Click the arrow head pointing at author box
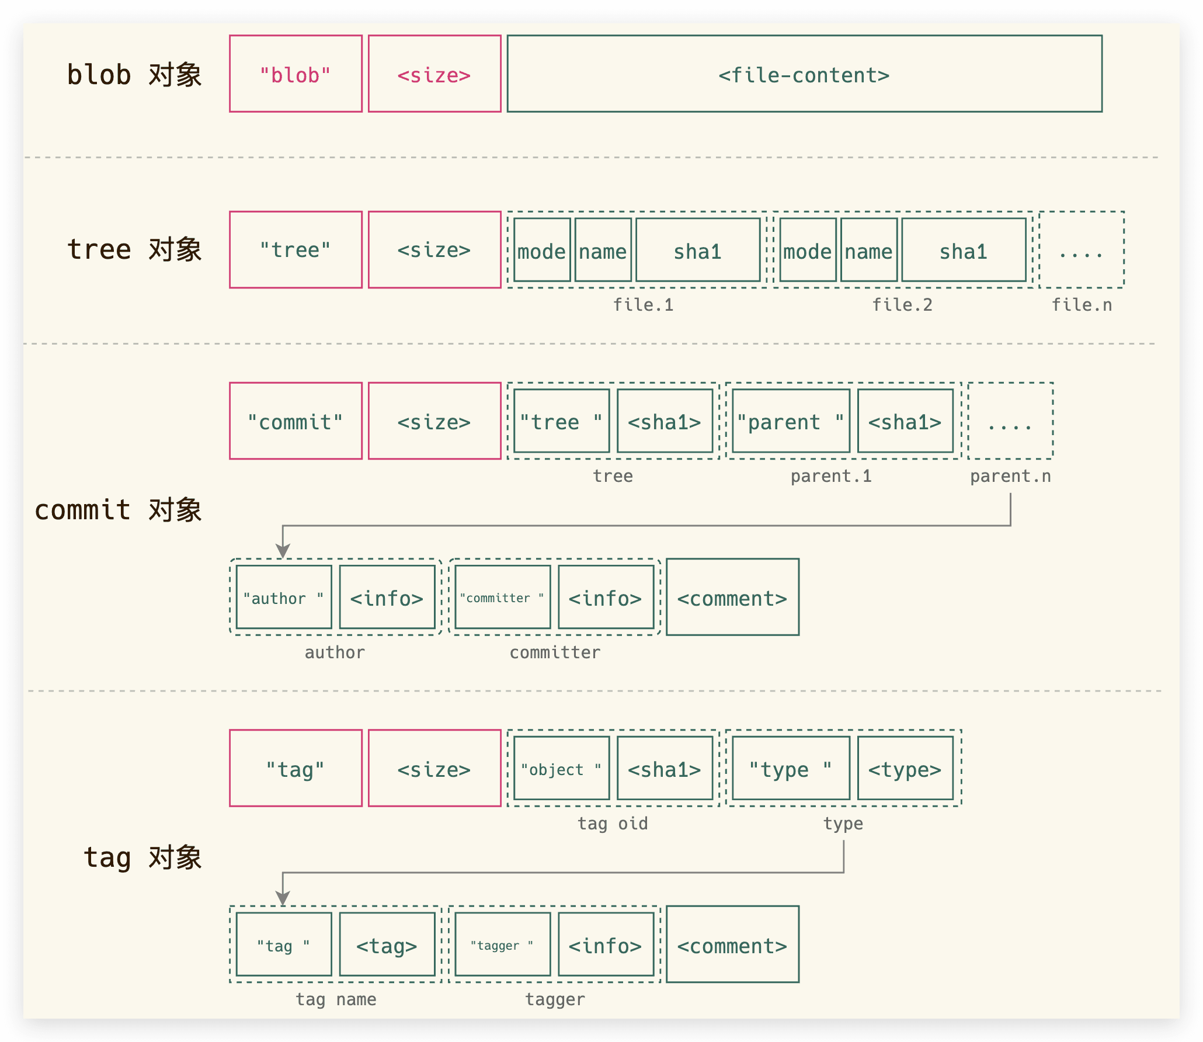 (283, 551)
